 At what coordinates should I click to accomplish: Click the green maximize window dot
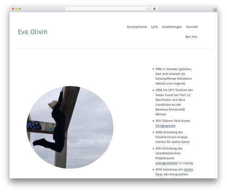(x=20, y=9)
